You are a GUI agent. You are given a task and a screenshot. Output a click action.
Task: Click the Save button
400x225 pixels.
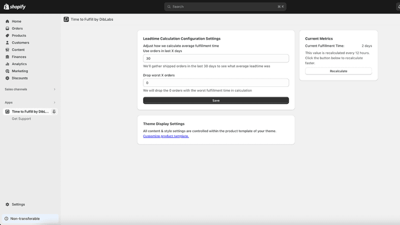coord(216,100)
